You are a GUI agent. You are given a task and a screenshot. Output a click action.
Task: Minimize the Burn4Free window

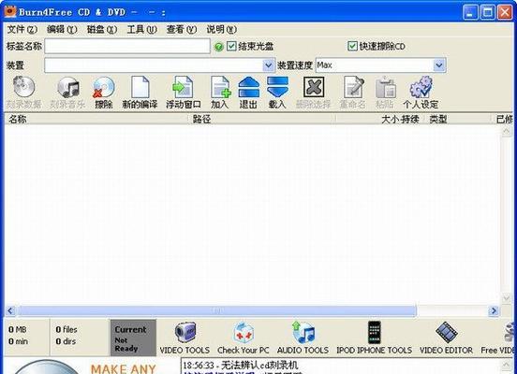[x=470, y=12]
